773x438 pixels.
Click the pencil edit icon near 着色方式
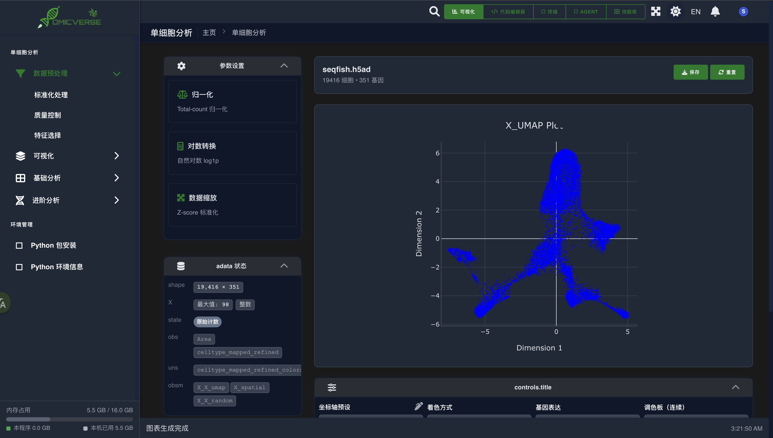418,406
